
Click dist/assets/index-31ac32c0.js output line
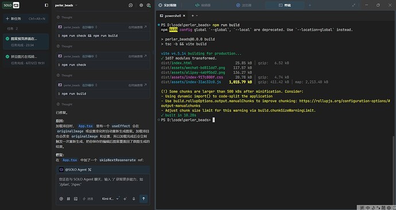191,82
